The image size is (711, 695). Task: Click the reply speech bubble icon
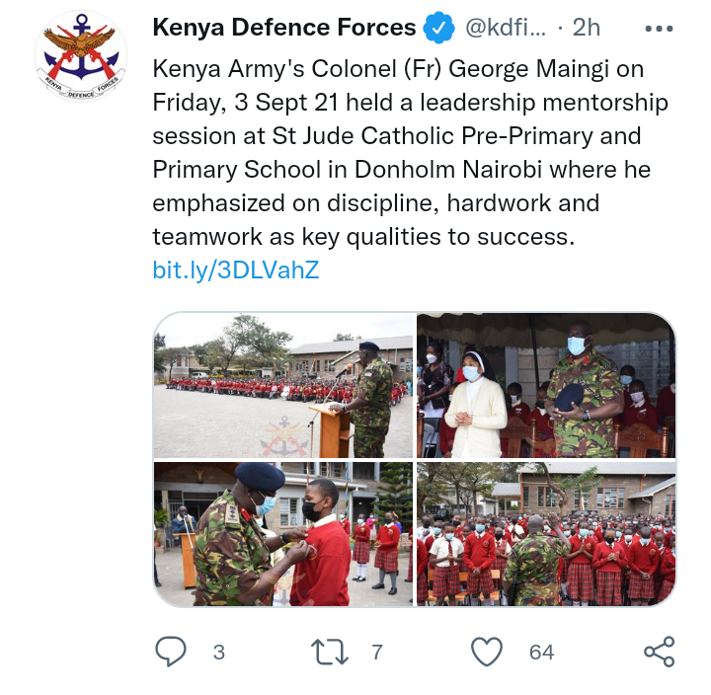click(x=171, y=652)
